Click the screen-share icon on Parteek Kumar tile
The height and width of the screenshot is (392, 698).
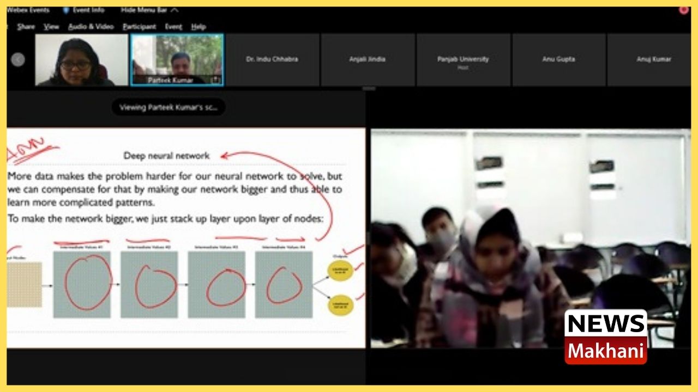(x=216, y=80)
